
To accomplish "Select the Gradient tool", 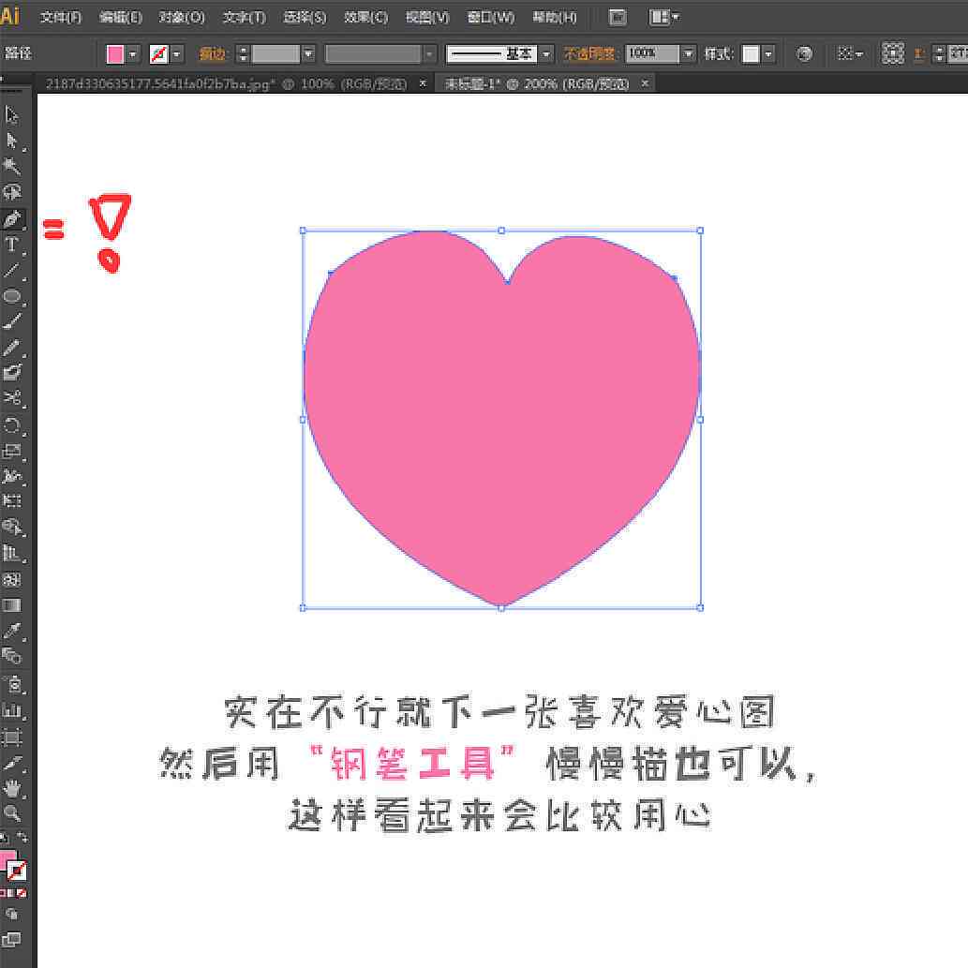I will click(12, 605).
